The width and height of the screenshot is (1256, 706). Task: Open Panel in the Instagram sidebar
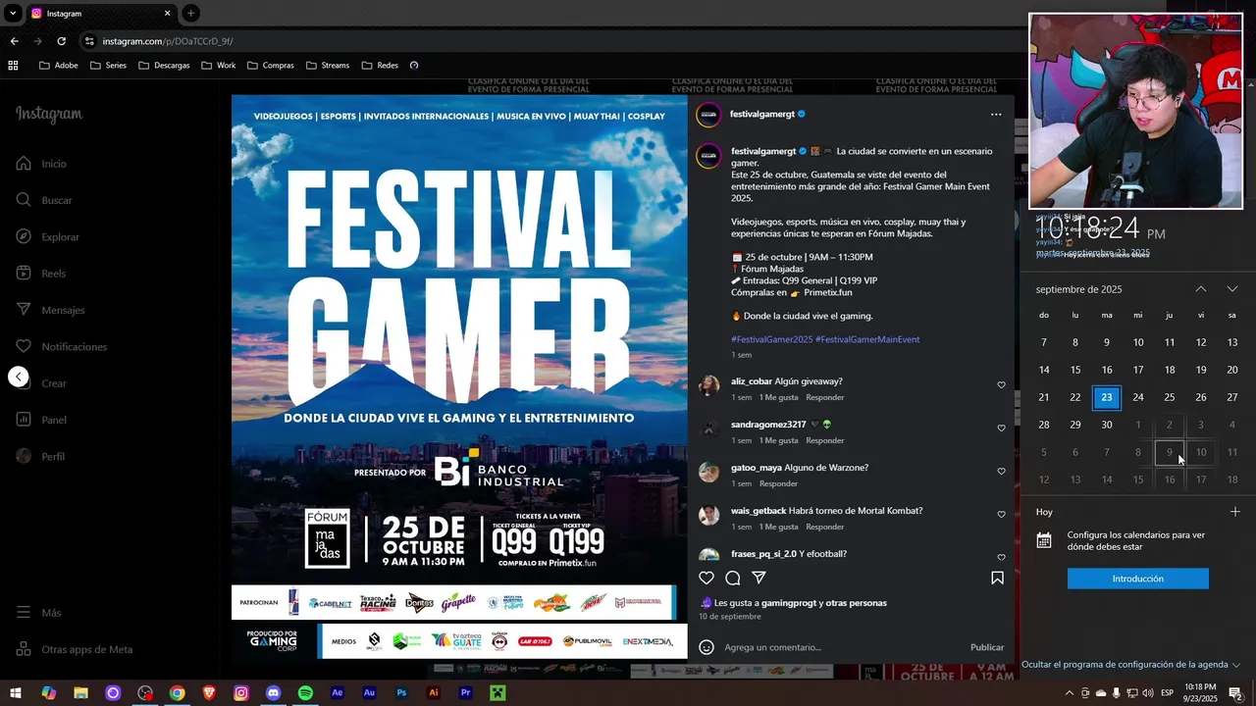tap(41, 420)
